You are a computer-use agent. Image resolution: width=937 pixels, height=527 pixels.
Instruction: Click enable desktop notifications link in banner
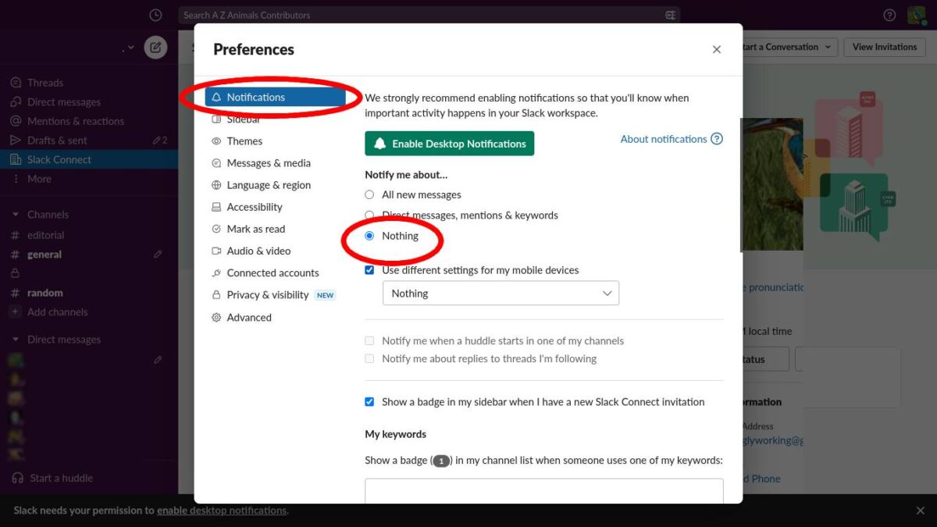pyautogui.click(x=222, y=511)
